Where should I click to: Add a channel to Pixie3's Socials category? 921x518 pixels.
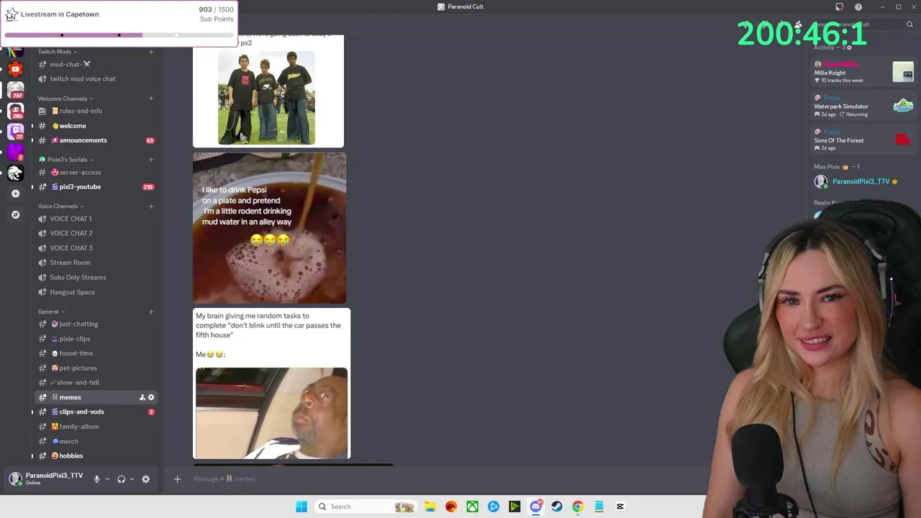tap(150, 160)
